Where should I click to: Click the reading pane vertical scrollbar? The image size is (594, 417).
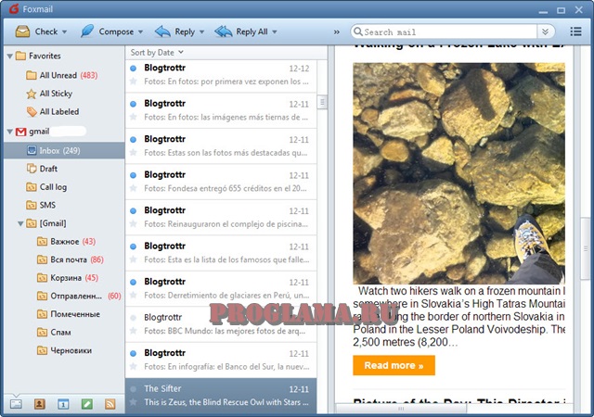585,248
